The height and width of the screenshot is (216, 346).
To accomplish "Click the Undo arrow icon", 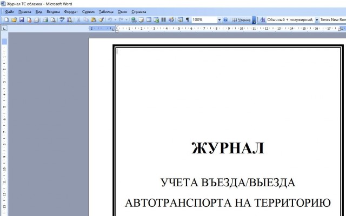I will (x=110, y=20).
